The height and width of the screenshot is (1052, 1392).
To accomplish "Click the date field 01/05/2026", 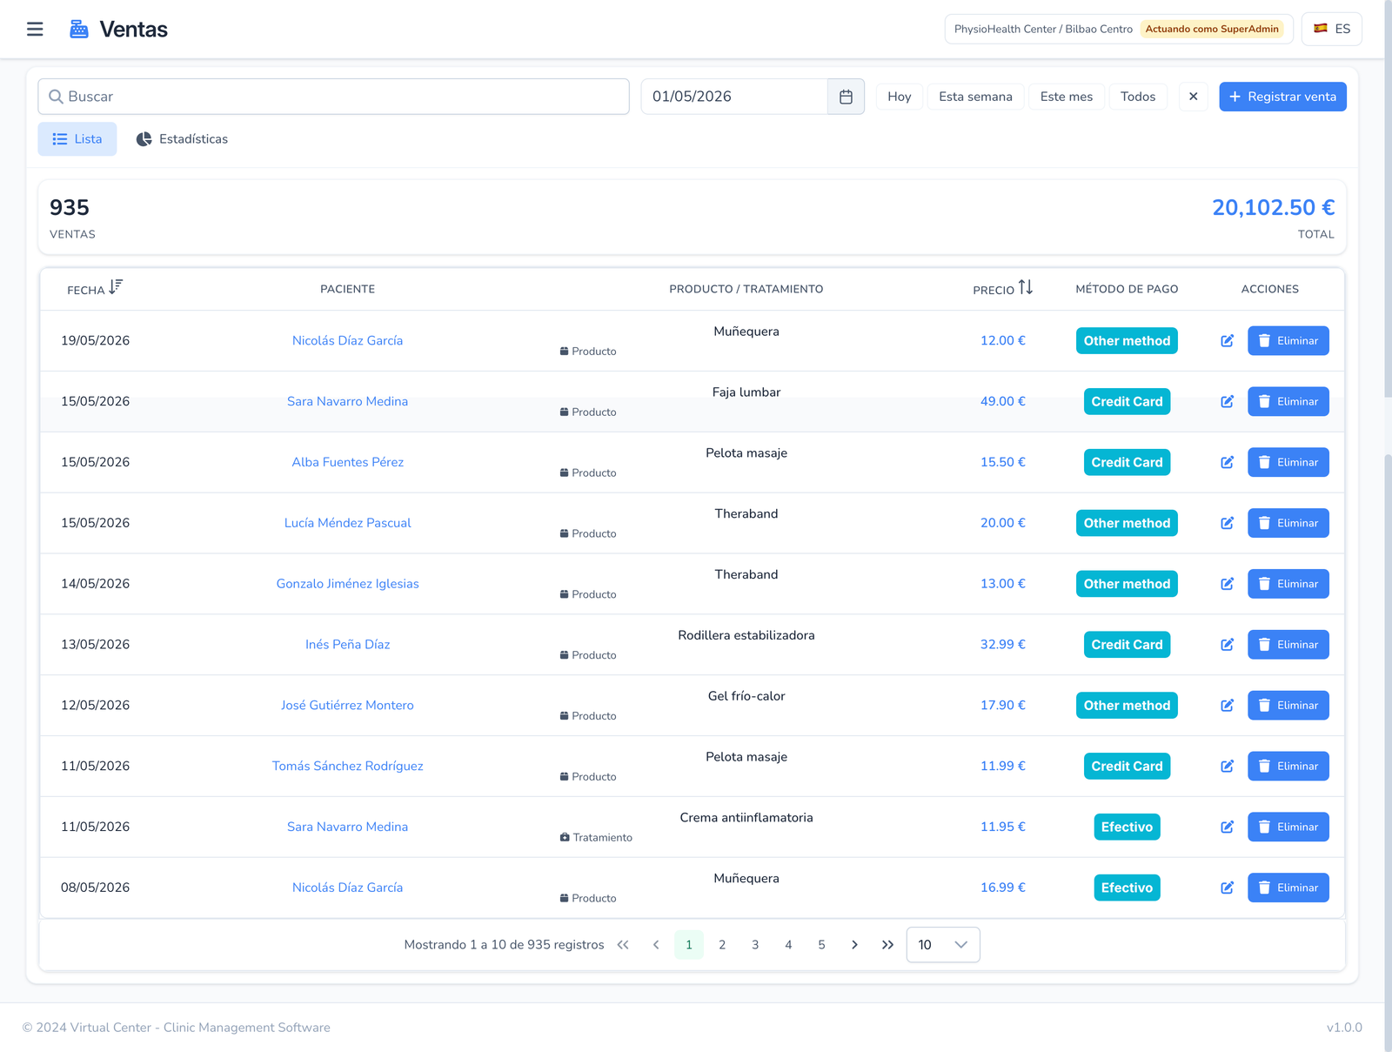I will (x=734, y=97).
